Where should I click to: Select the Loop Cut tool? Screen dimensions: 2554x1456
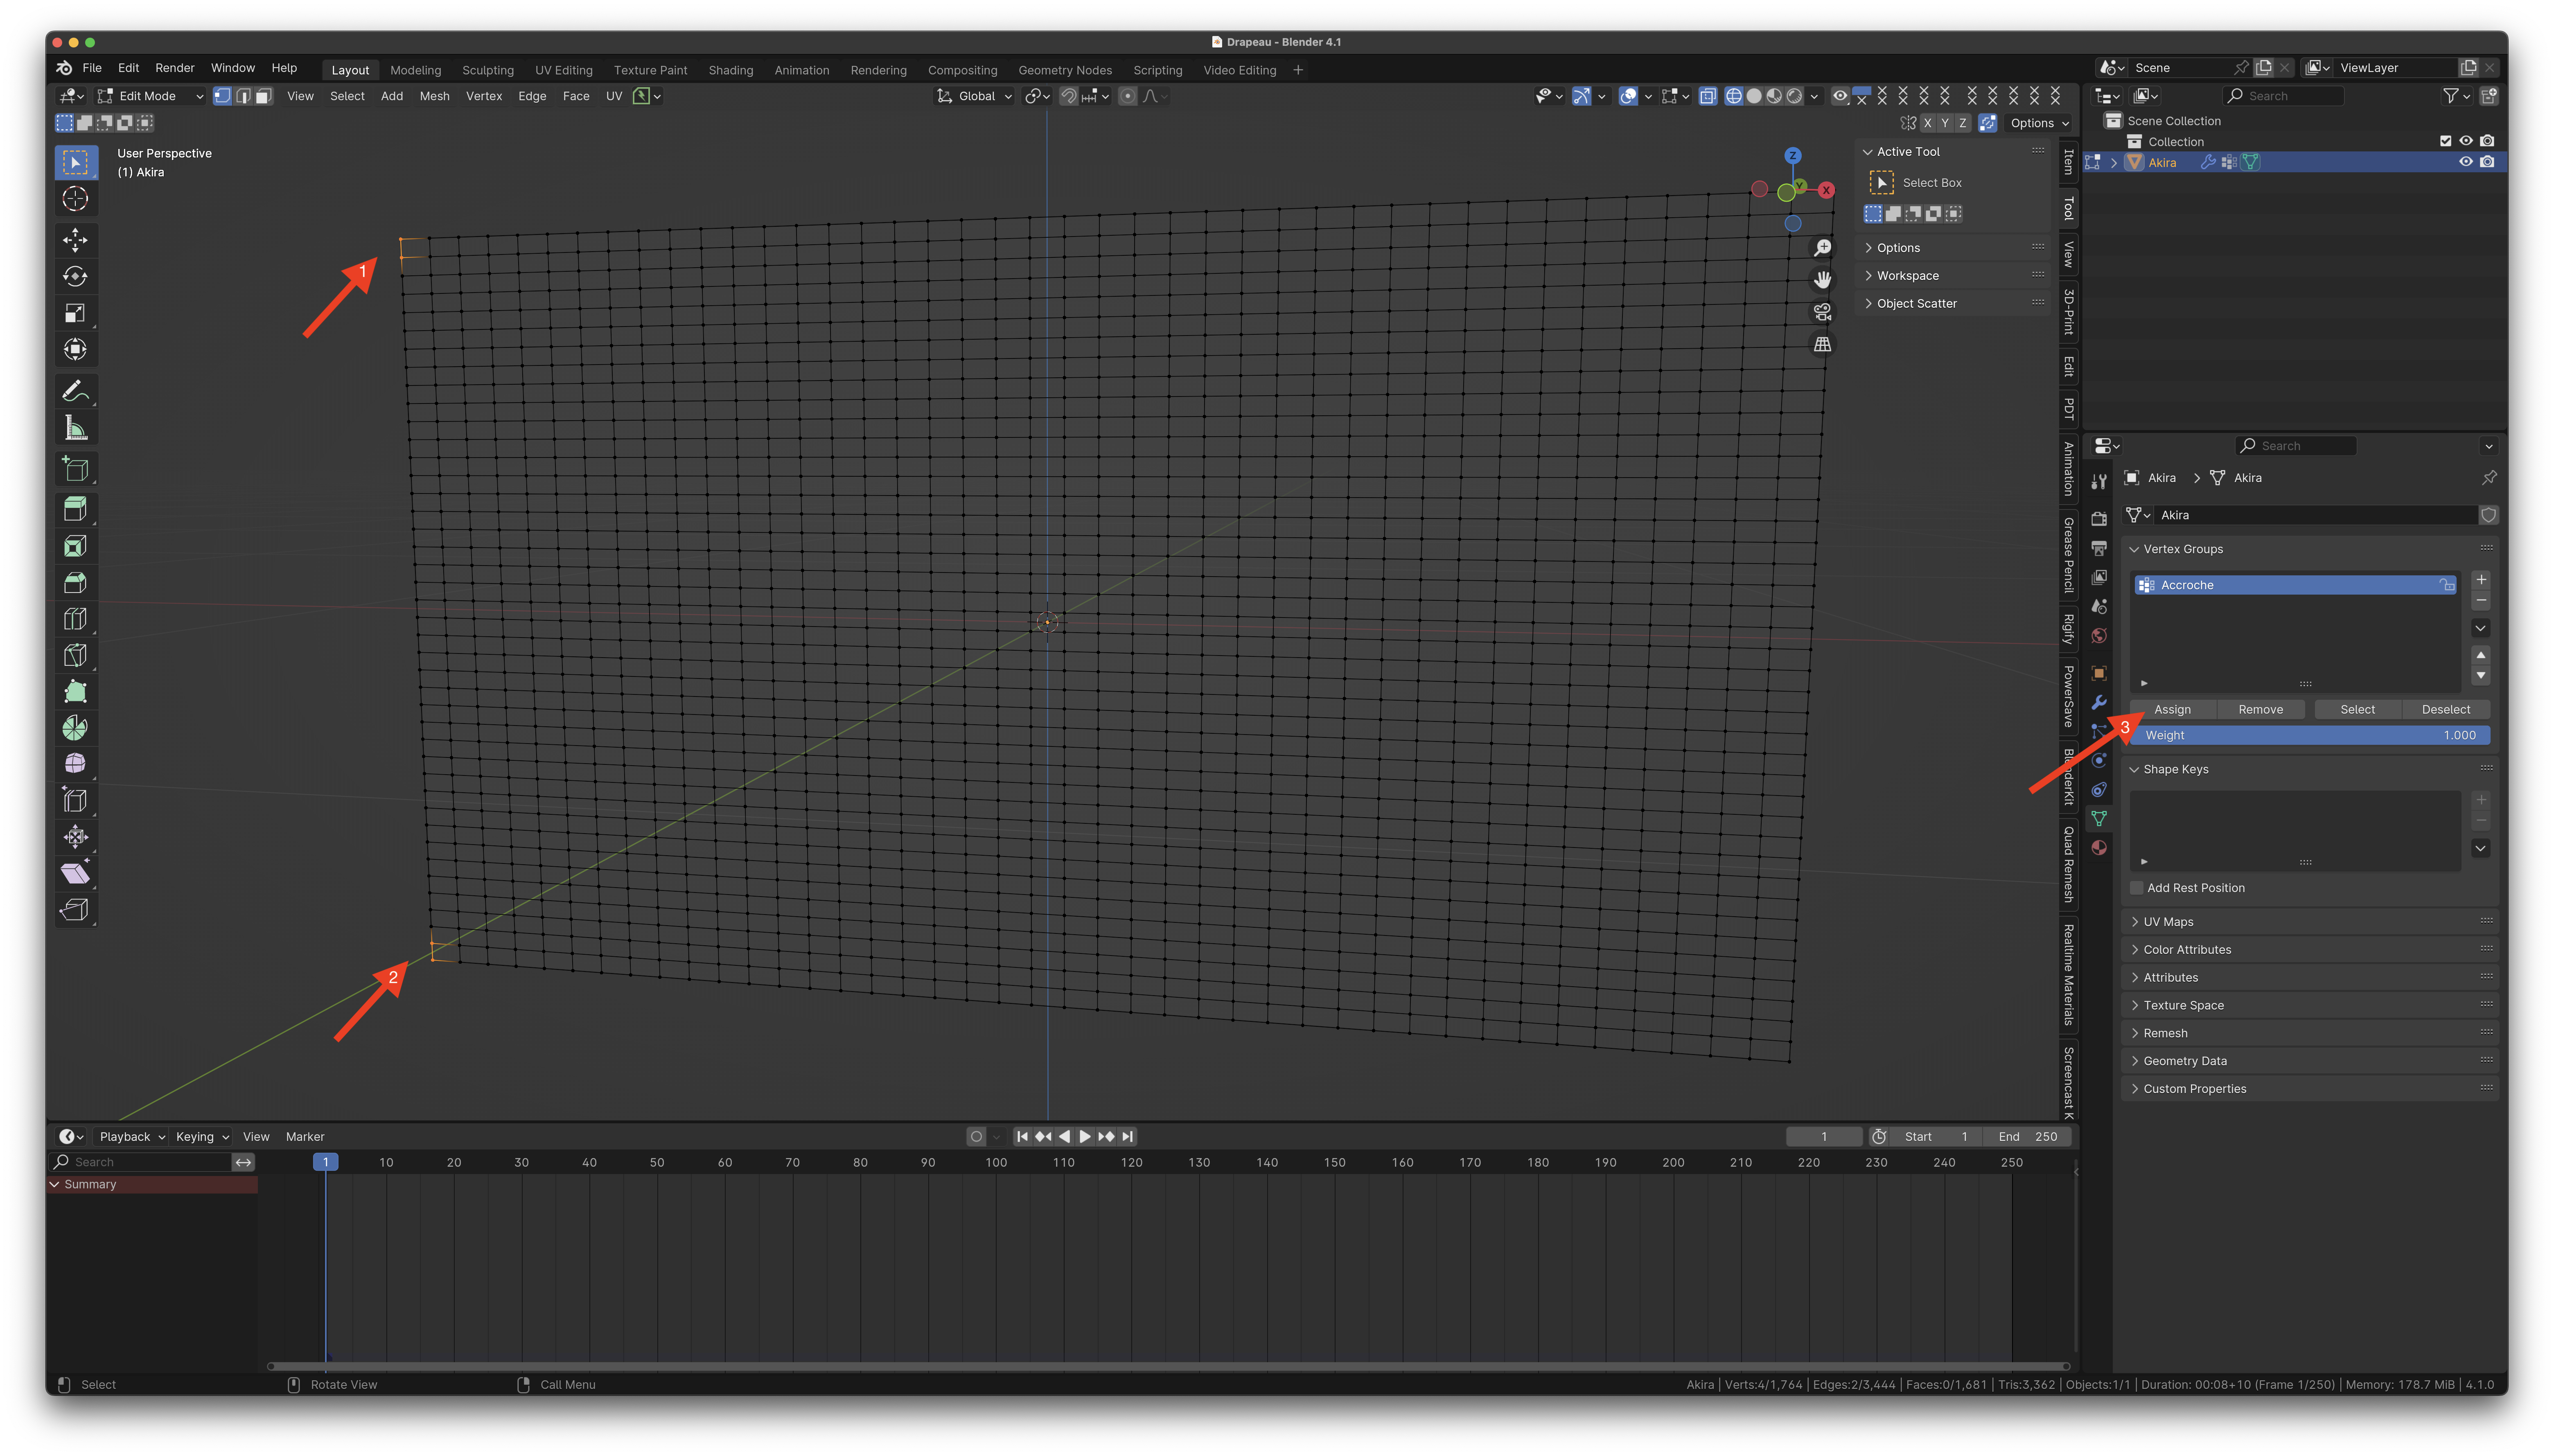point(75,619)
